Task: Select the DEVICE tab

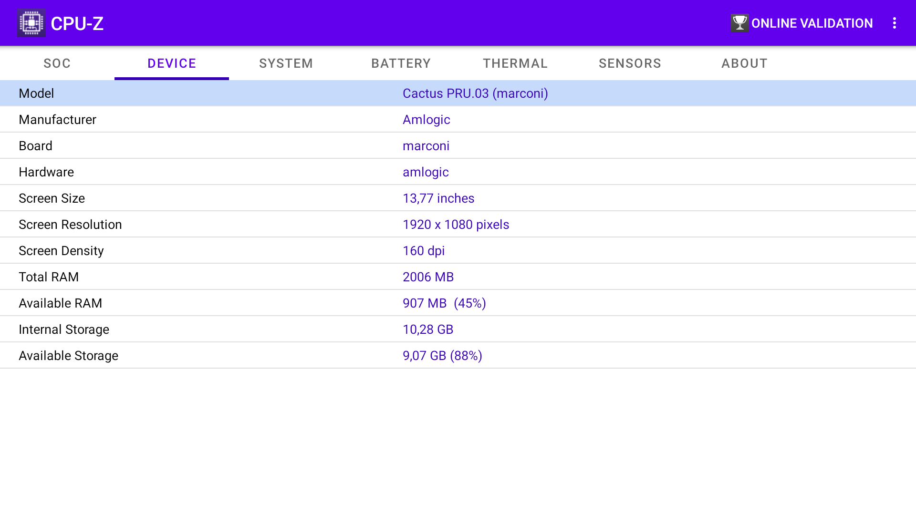Action: 172,63
